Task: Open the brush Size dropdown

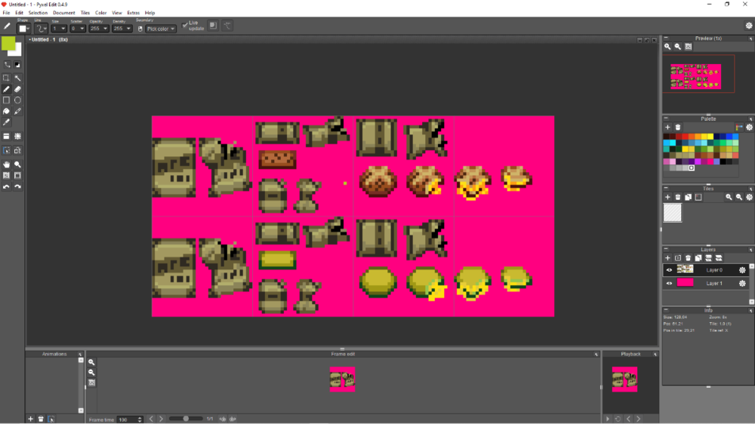Action: [58, 29]
